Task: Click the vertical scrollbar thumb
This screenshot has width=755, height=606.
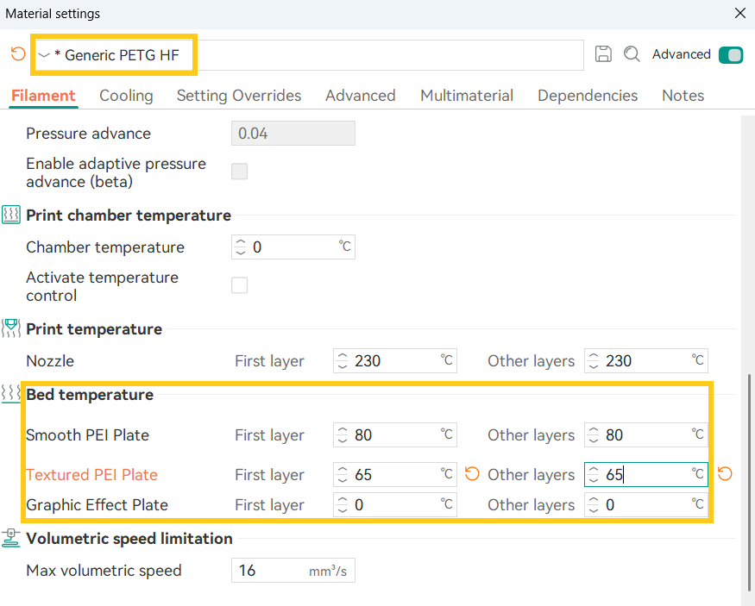Action: click(750, 483)
